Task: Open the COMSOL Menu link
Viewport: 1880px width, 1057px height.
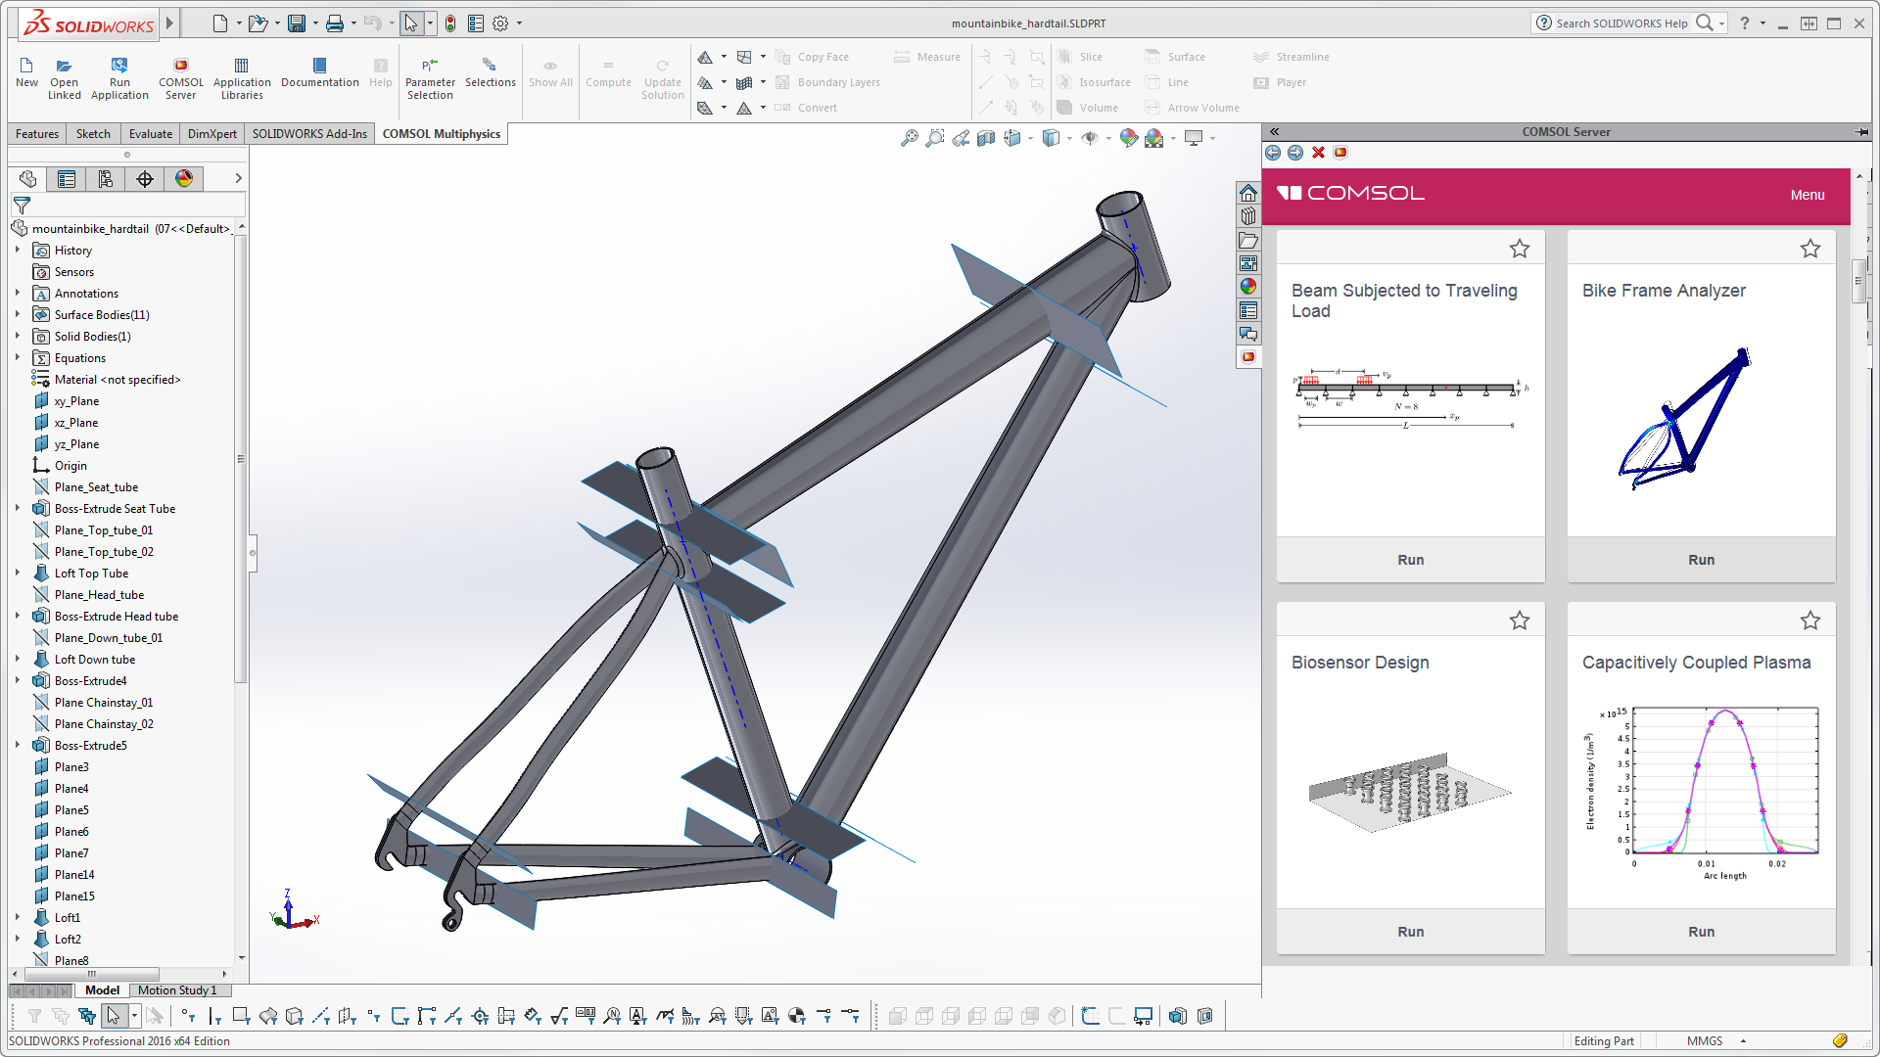Action: (x=1807, y=195)
